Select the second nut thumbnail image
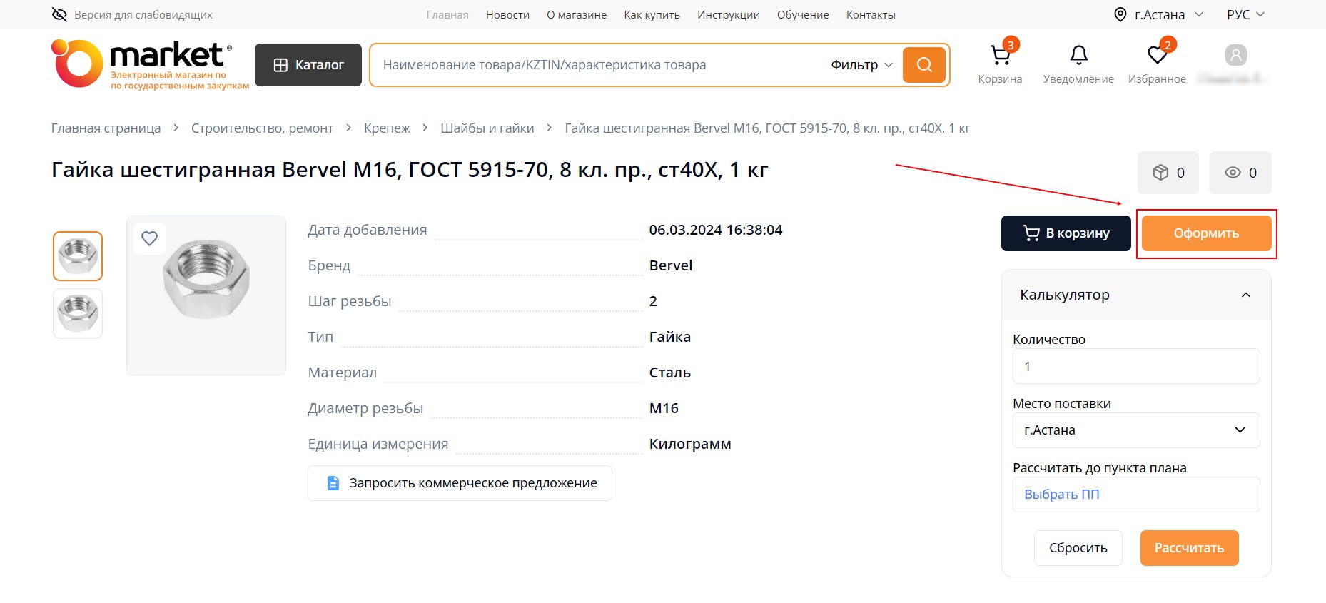Viewport: 1326px width, 603px height. tap(78, 313)
